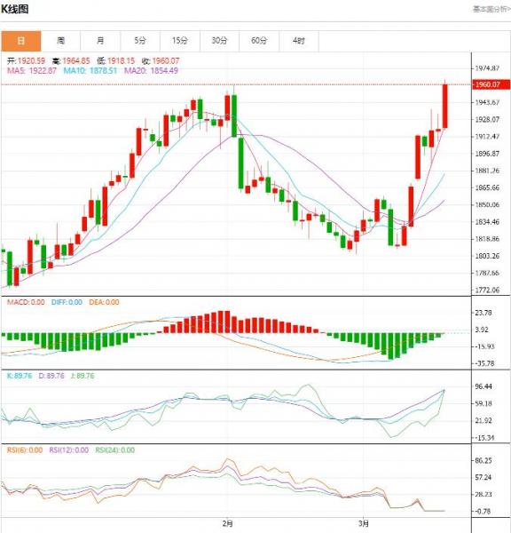Open the 基本面分析 link
511x533 pixels.
point(492,9)
